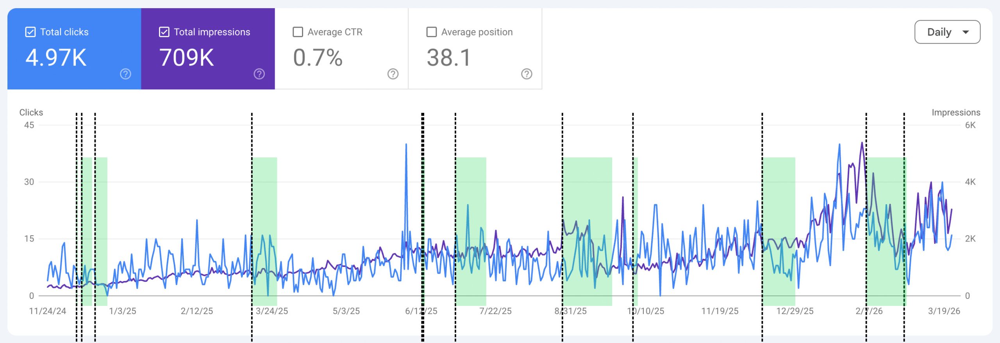This screenshot has width=1000, height=343.
Task: Select the 3/19/26 date label
Action: coord(944,311)
